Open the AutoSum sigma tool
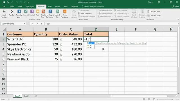Image resolution: width=180 pixels, height=101 pixels. (x=12, y=13)
